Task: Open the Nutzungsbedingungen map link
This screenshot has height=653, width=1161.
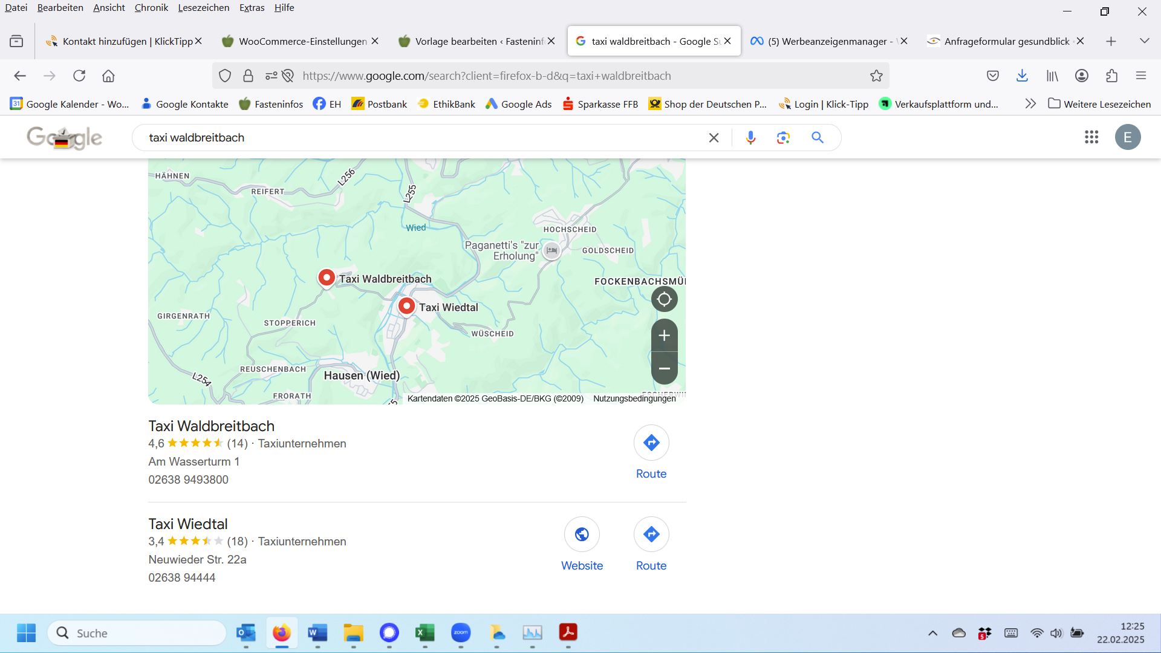Action: (634, 398)
